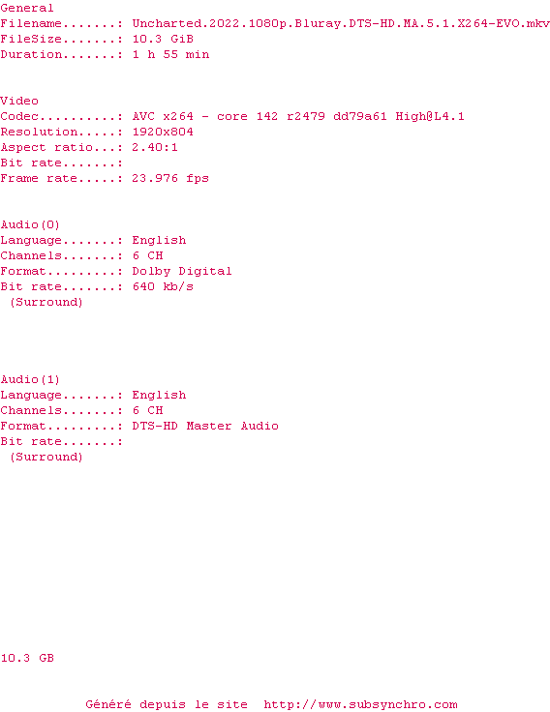Click the 1 h 55 min duration
Viewport: 550px width, 712px height.
coord(170,54)
